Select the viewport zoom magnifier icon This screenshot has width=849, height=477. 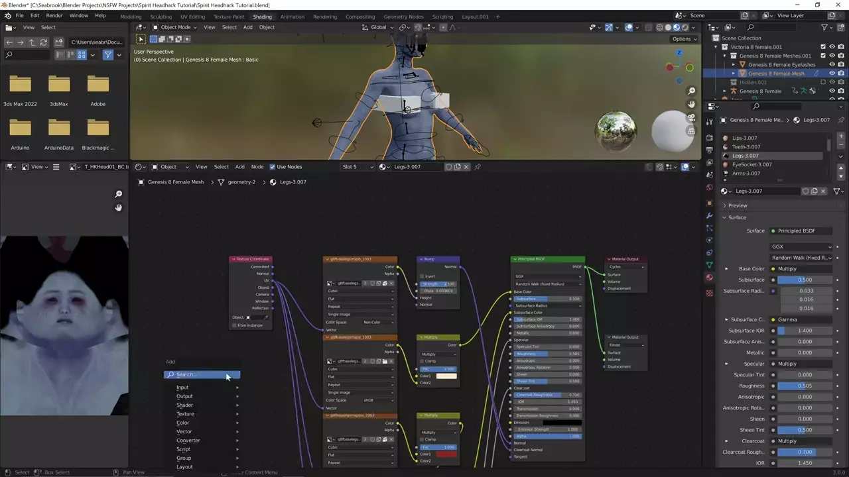coord(691,91)
